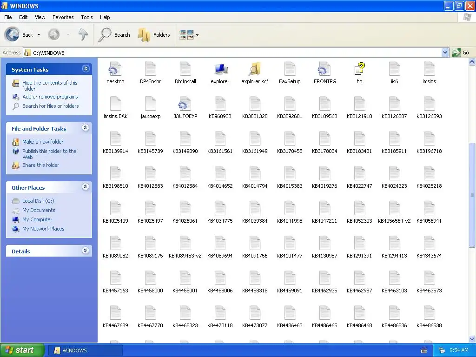Collapse the Other Places panel

tap(86, 187)
